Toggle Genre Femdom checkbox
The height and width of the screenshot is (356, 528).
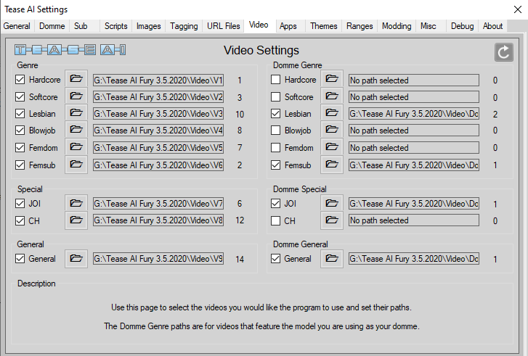coord(20,148)
